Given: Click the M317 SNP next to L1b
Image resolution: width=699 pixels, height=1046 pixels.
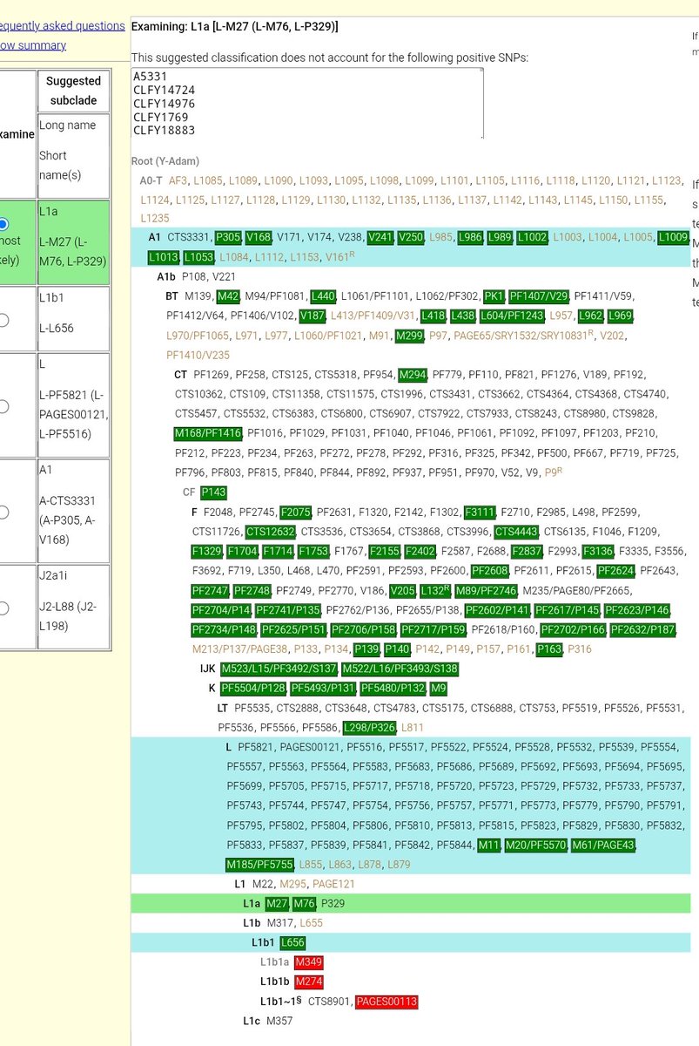Looking at the screenshot, I should (280, 922).
